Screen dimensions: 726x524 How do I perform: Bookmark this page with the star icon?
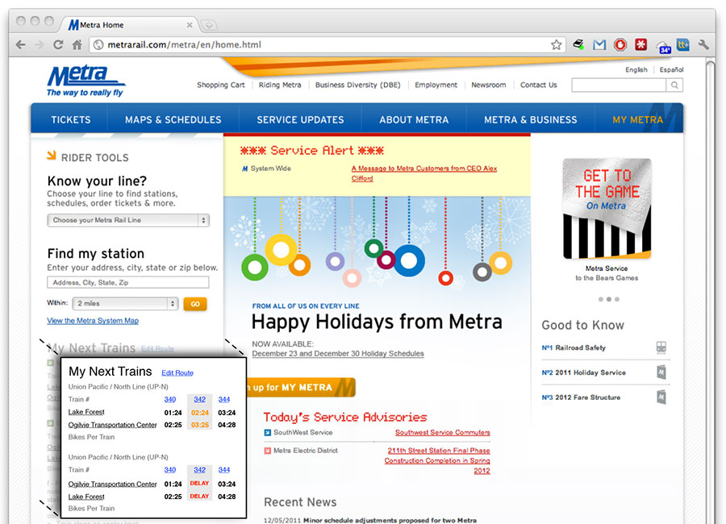coord(556,45)
